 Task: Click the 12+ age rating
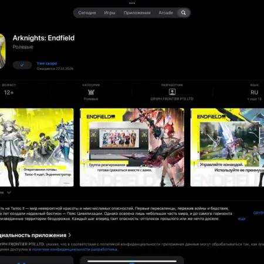tap(9, 93)
